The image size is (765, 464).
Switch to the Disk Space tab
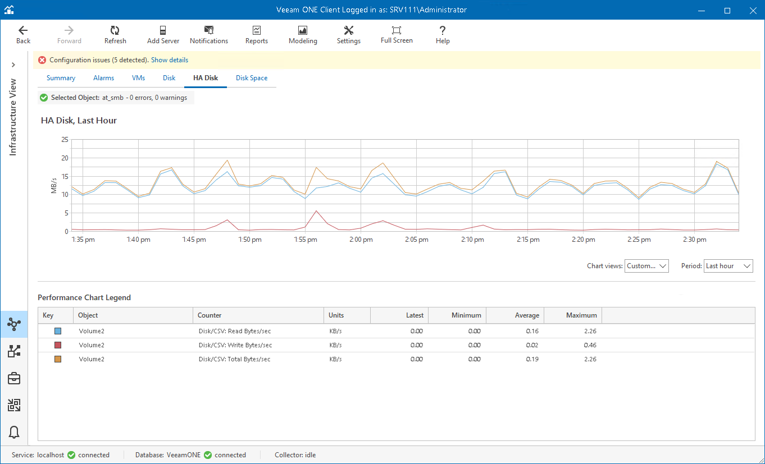click(x=251, y=78)
